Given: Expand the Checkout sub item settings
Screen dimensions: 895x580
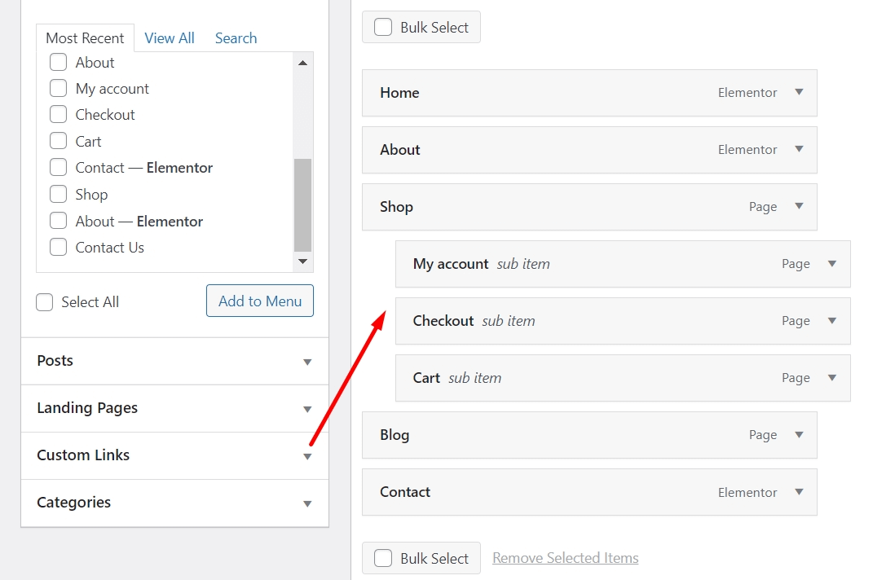Looking at the screenshot, I should (x=831, y=321).
